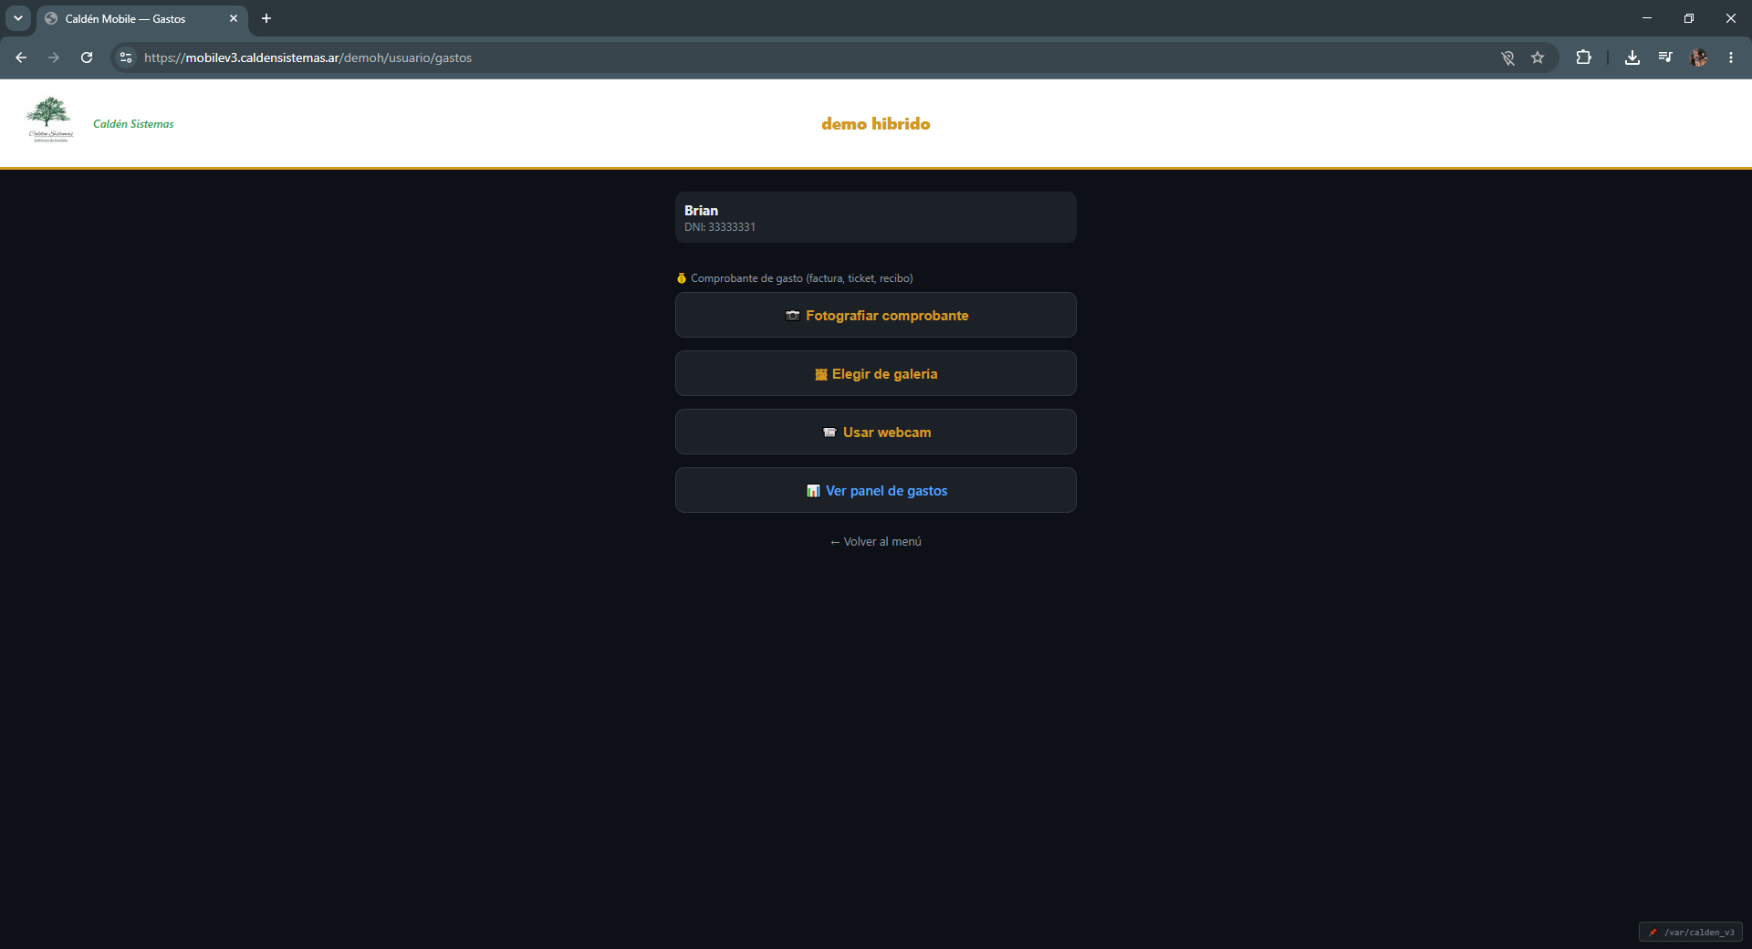Screen dimensions: 1752x949
Task: Open Ver panel de gastos
Action: coord(876,490)
